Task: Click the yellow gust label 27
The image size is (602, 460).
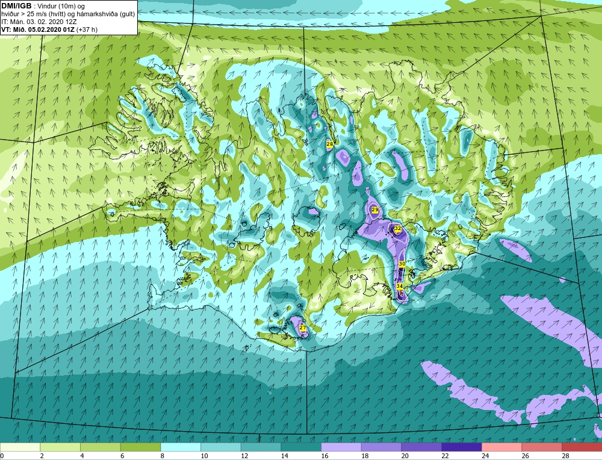Action: click(x=303, y=328)
